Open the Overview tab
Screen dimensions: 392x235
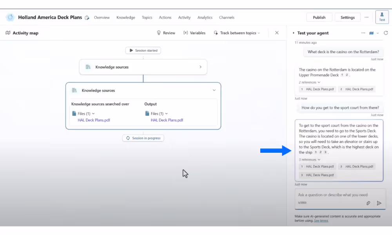point(102,18)
